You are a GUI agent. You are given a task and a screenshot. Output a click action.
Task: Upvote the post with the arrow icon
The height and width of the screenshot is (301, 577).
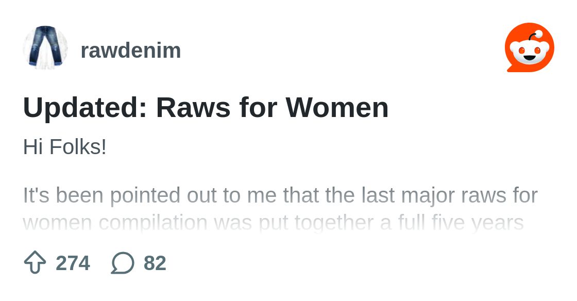(35, 263)
